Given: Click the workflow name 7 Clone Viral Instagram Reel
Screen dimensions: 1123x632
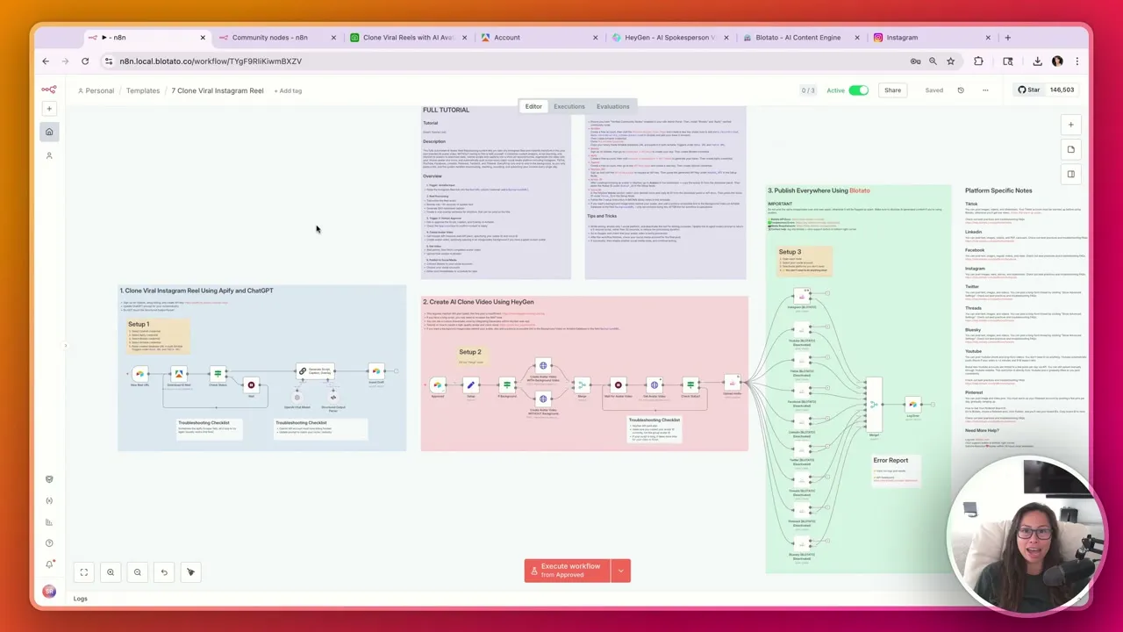Looking at the screenshot, I should click(218, 90).
